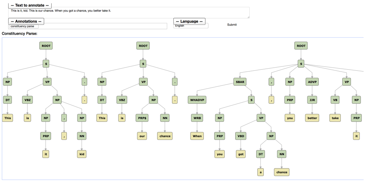Click the VBD tag node
This screenshot has height=182, width=370.
pos(241,136)
